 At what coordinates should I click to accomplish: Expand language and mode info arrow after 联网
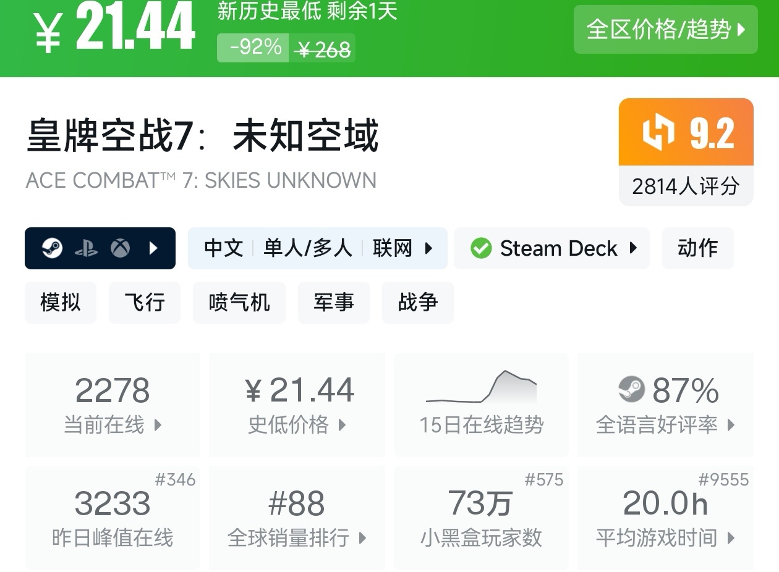[x=428, y=248]
